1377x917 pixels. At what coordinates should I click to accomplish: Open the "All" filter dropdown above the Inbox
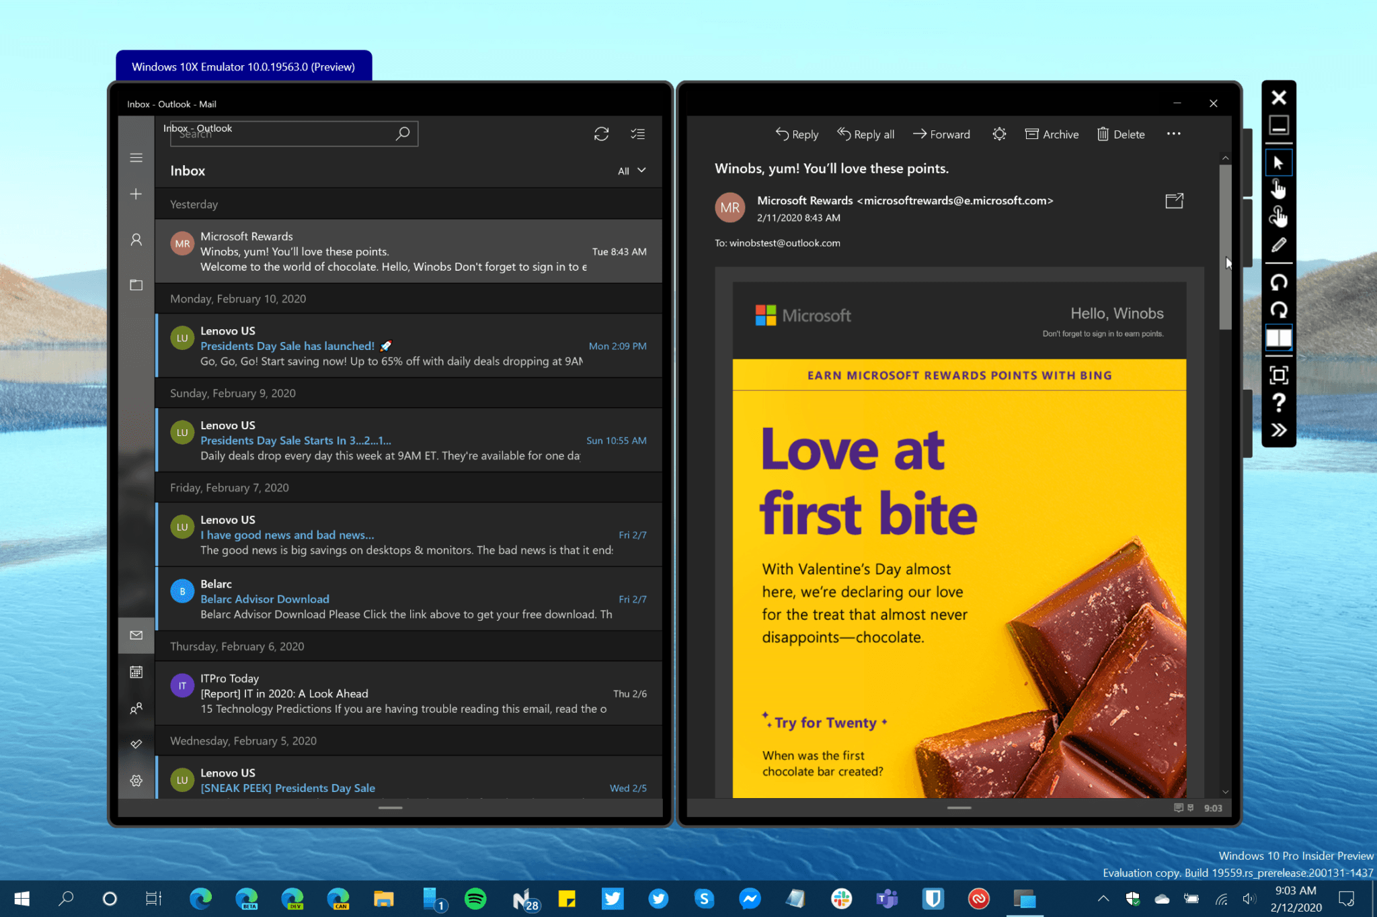pyautogui.click(x=629, y=171)
